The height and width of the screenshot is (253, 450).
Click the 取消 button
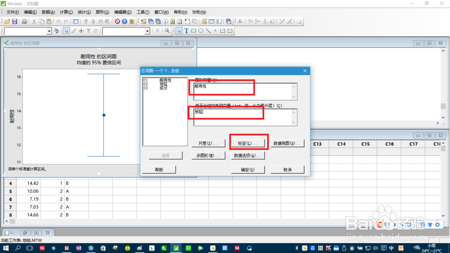(x=287, y=169)
